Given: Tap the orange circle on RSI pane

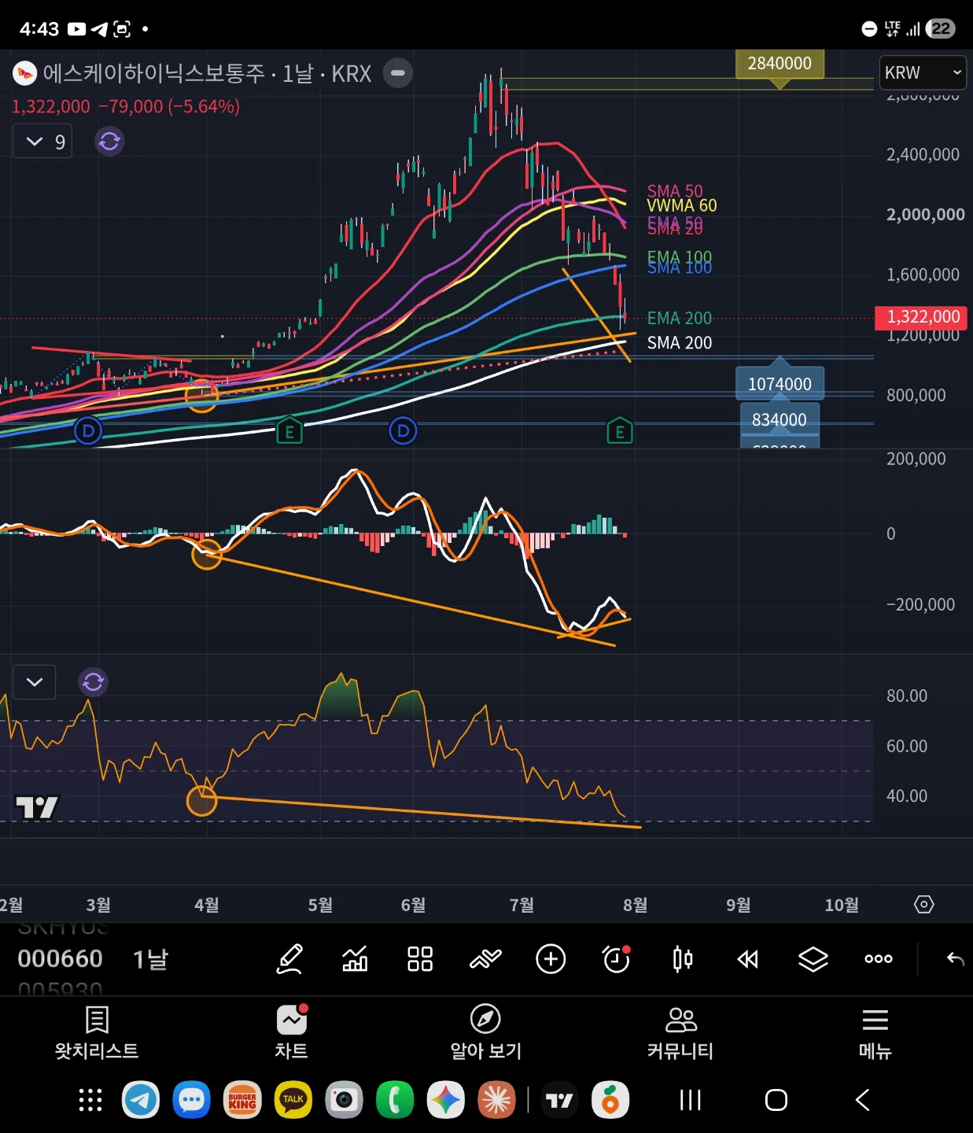Looking at the screenshot, I should click(202, 800).
